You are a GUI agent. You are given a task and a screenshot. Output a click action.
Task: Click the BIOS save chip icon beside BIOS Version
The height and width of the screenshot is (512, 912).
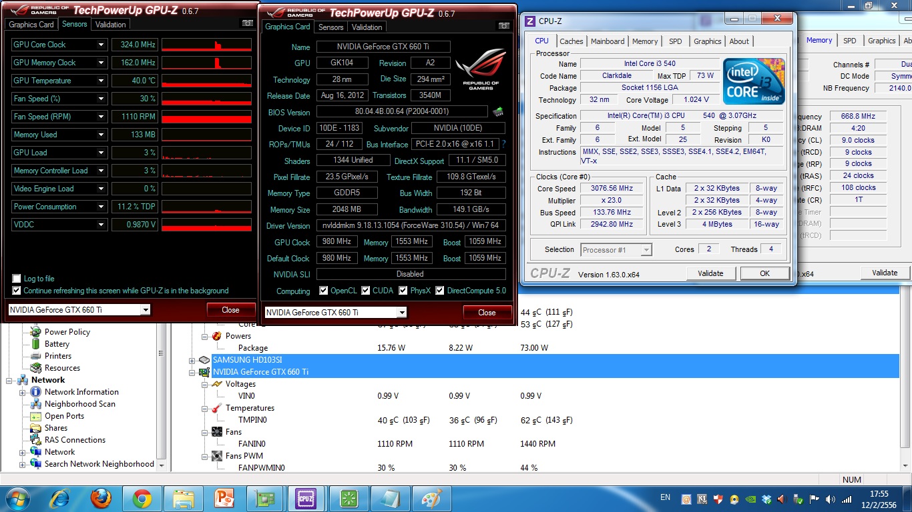[x=498, y=111]
